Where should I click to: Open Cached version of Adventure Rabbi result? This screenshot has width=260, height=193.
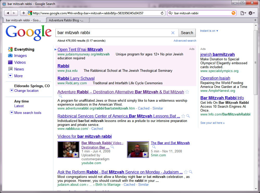coord(144,108)
